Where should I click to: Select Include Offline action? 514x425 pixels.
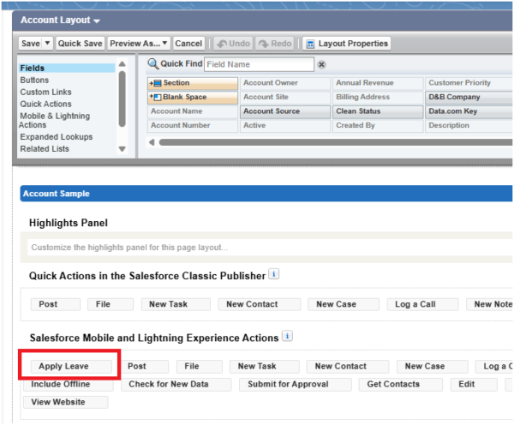pyautogui.click(x=69, y=385)
